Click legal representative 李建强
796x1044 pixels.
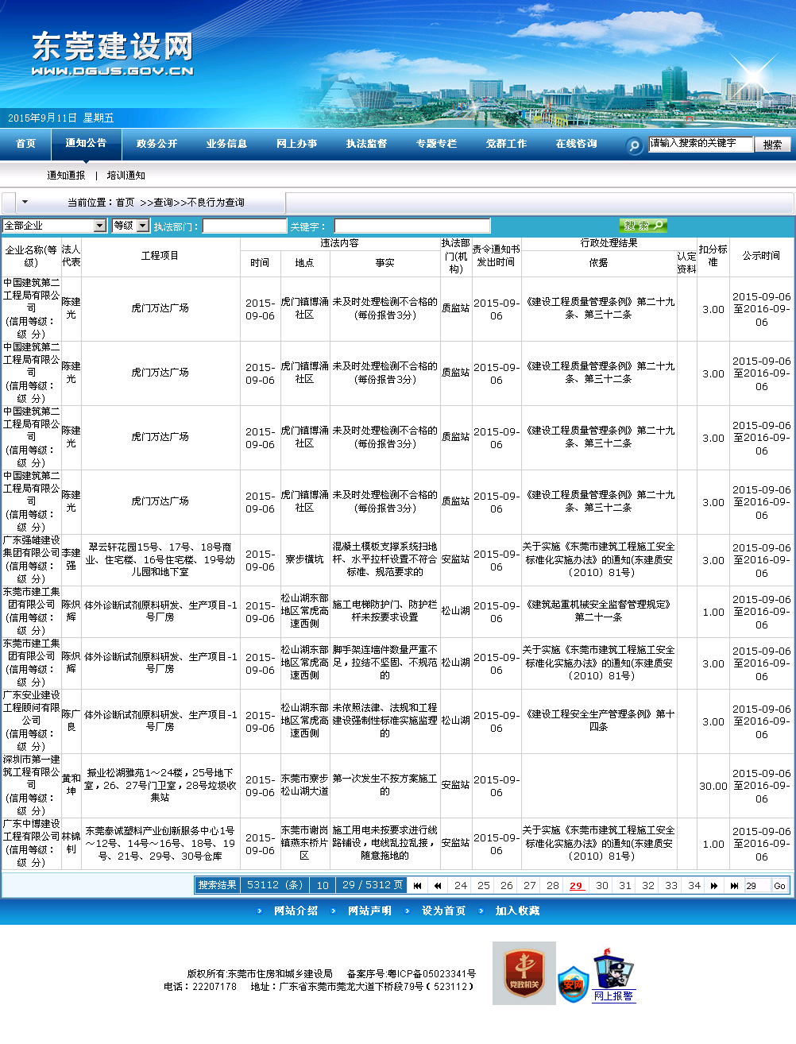pyautogui.click(x=71, y=559)
